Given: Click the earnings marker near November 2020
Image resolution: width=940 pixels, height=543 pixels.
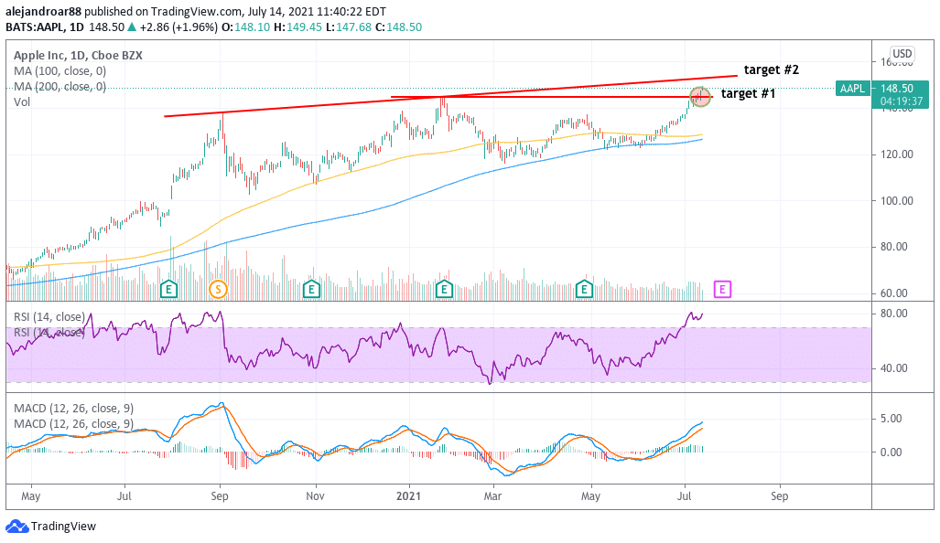Looking at the screenshot, I should point(311,290).
